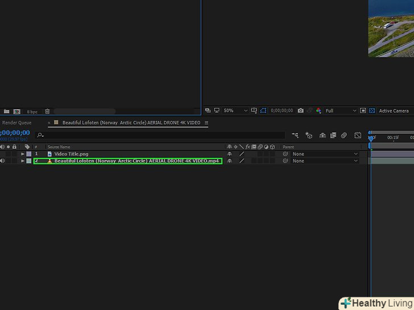Image resolution: width=414 pixels, height=310 pixels.
Task: Click the Collapse Transformations column header
Action: coord(235,147)
